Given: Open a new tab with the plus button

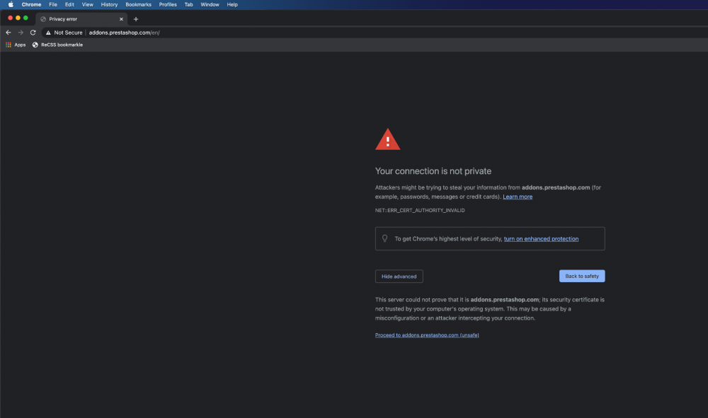Looking at the screenshot, I should [136, 19].
